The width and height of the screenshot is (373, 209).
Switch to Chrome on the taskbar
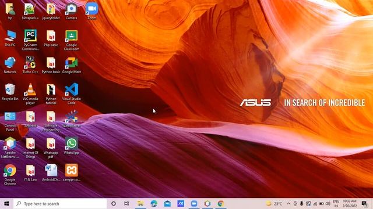click(x=221, y=204)
